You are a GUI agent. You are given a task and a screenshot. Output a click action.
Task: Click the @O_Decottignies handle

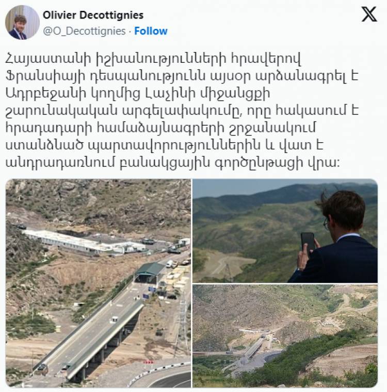84,31
